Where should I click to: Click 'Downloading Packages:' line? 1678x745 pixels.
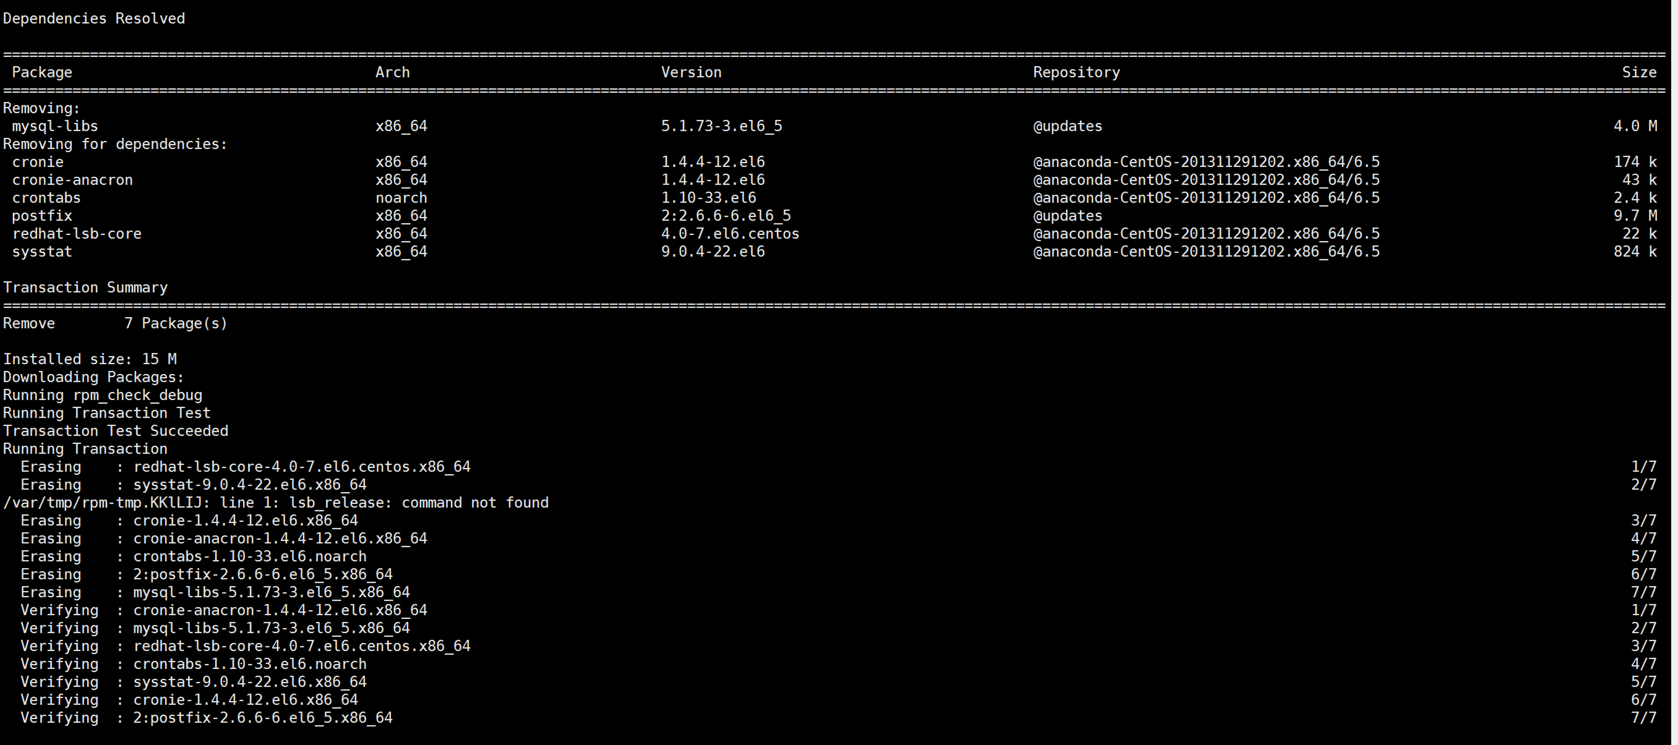coord(94,377)
